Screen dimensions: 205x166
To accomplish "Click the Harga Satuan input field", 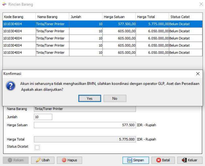I will click(x=85, y=125).
